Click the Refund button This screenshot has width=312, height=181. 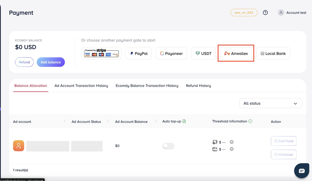pyautogui.click(x=24, y=62)
